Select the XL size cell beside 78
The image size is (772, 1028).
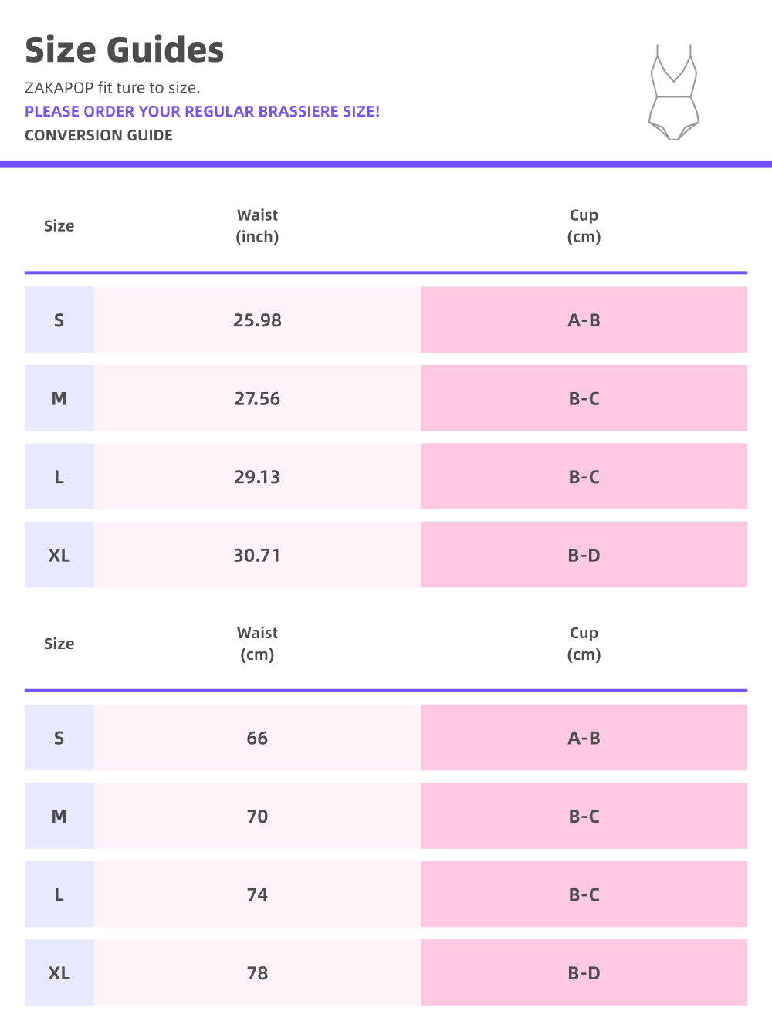(59, 973)
